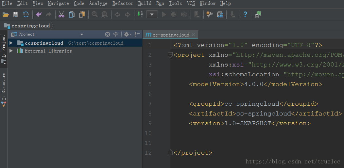Open the Build menu
Viewport: 344px width, 168px height.
145,3
